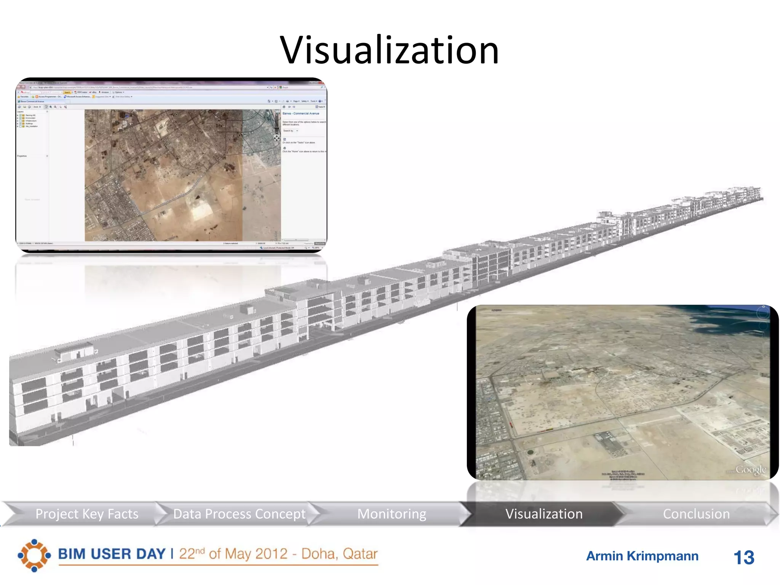
Task: Open the print map icon in map toolbar
Action: click(19, 107)
